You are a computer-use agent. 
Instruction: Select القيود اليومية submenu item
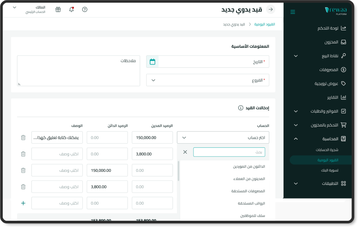pyautogui.click(x=328, y=160)
